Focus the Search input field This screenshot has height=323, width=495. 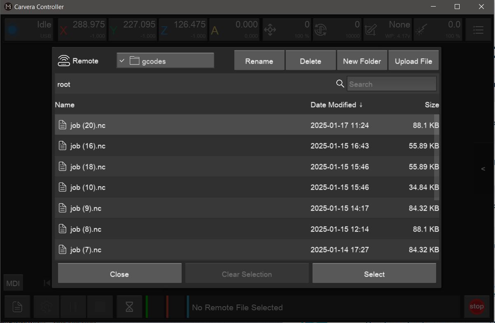coord(391,84)
